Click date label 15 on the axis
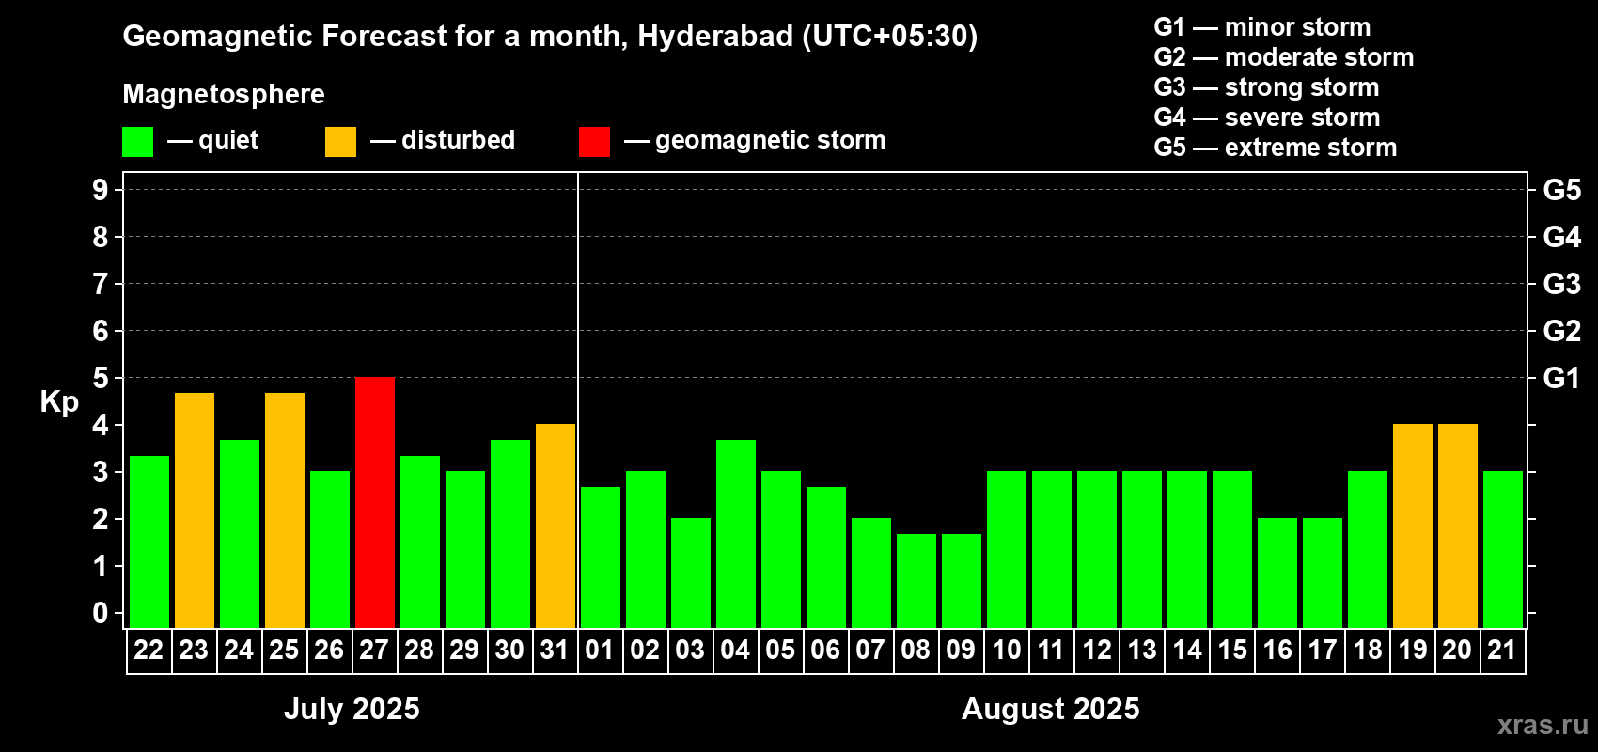 [1232, 650]
